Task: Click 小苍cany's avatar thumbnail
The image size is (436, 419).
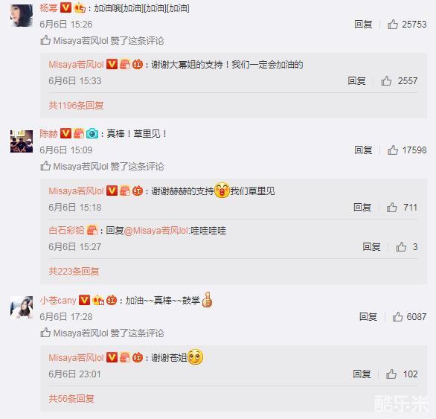Action: tap(22, 307)
